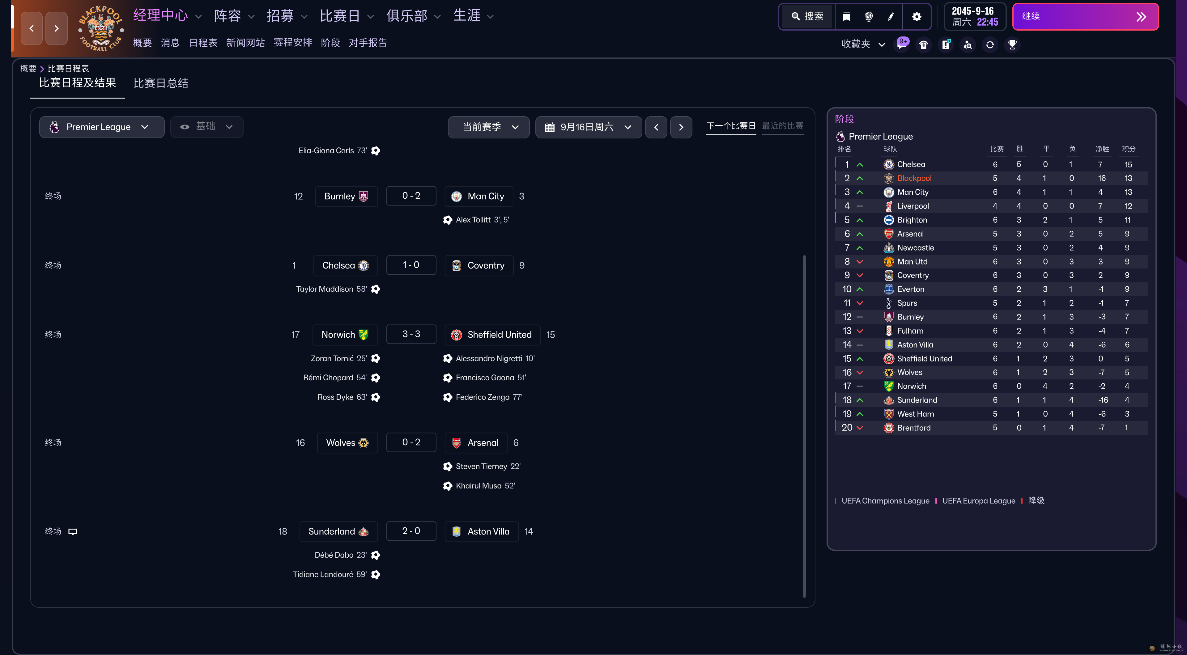Open the trophy competitions shortcut icon
Screen dimensions: 1187x655
tap(1012, 45)
